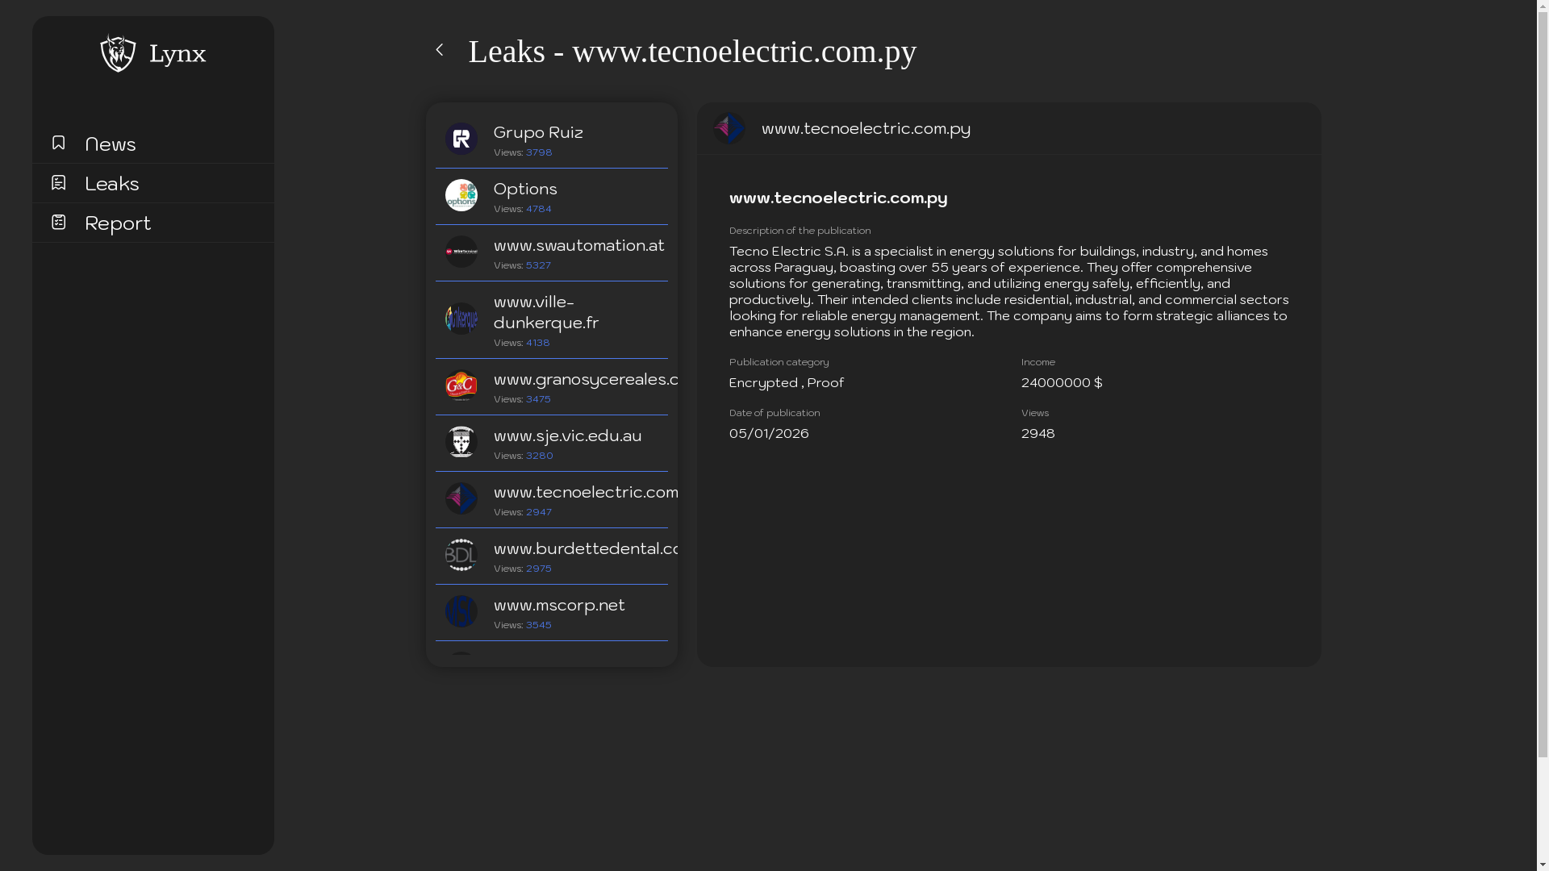Image resolution: width=1549 pixels, height=871 pixels.
Task: Click the Grupo Ruiz company logo
Action: pyautogui.click(x=461, y=139)
